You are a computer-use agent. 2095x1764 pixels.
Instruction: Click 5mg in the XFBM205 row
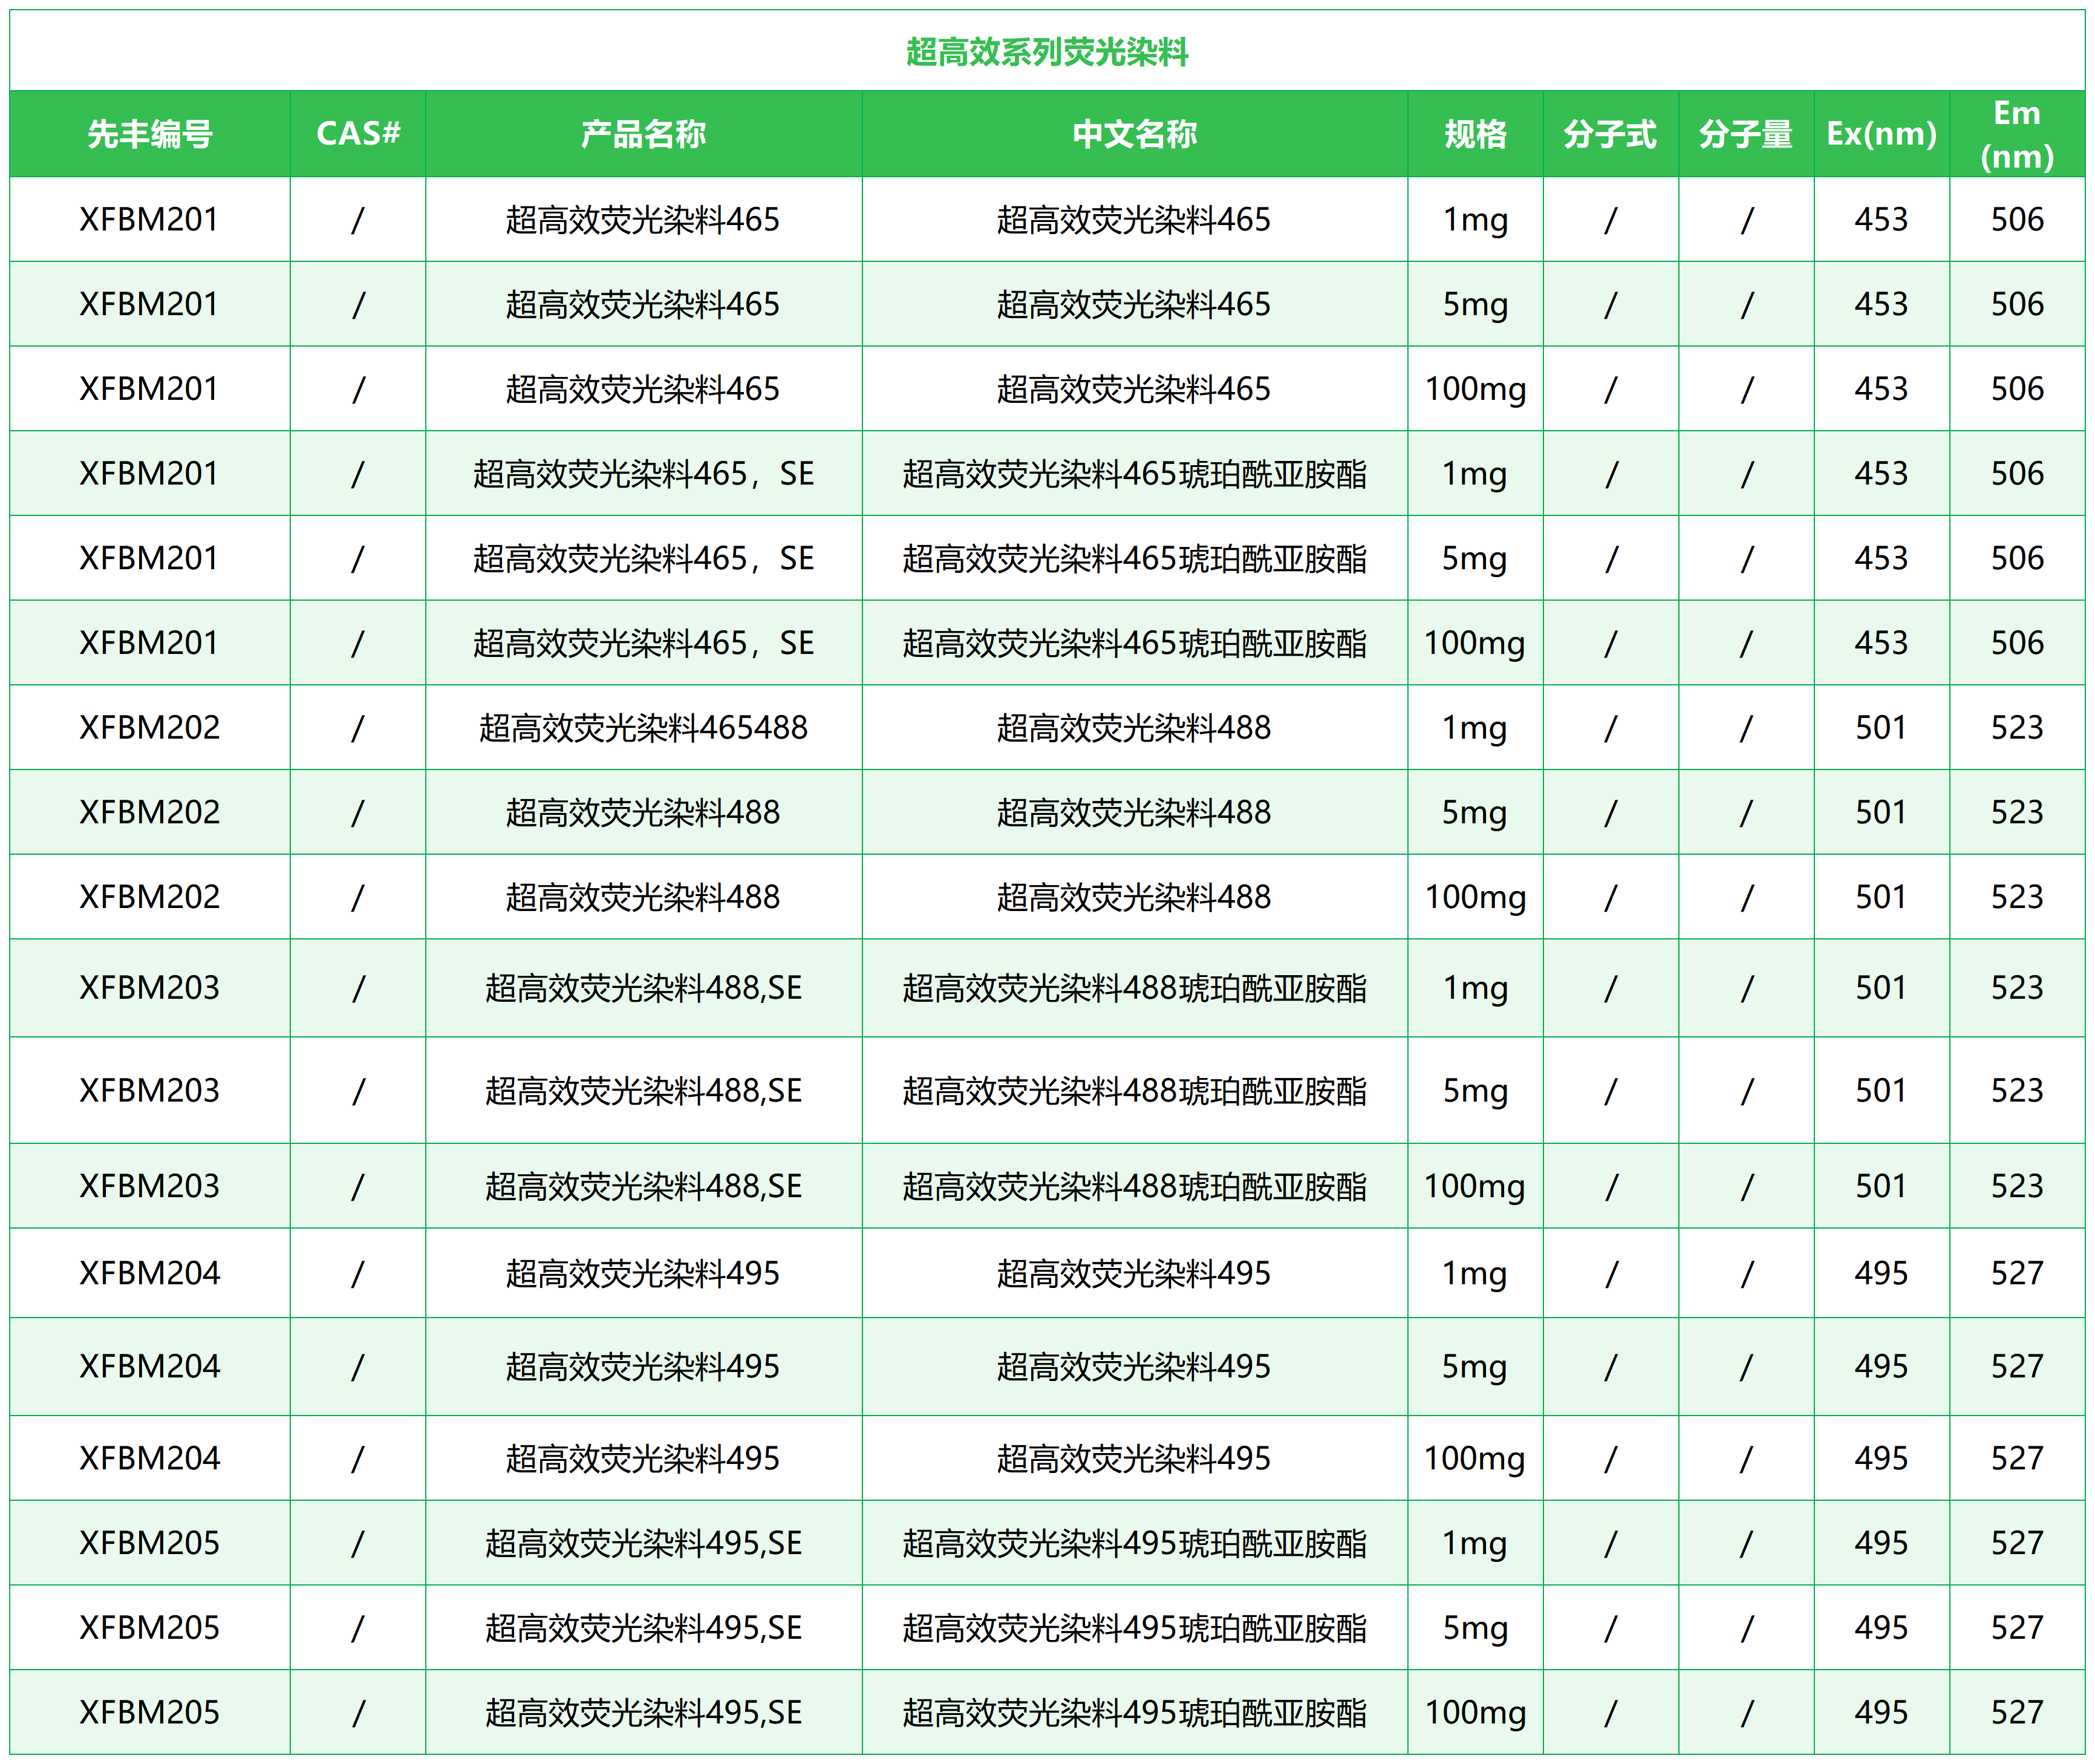1475,1628
